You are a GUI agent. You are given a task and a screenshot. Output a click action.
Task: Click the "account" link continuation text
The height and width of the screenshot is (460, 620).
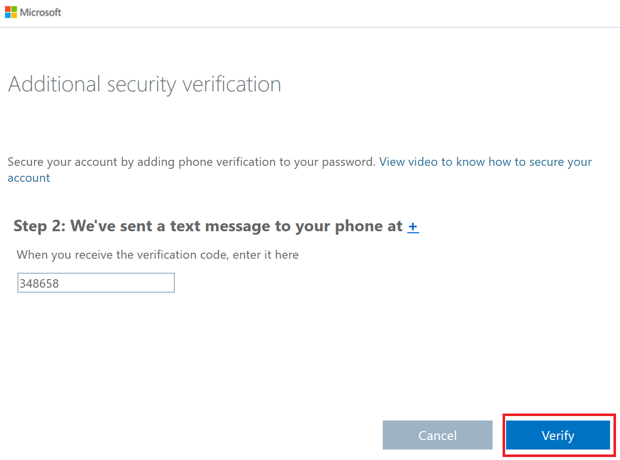(x=29, y=178)
